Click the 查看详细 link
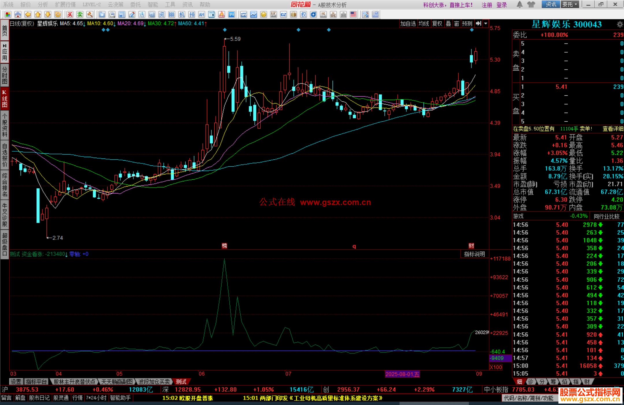624x405 pixels. 613,129
